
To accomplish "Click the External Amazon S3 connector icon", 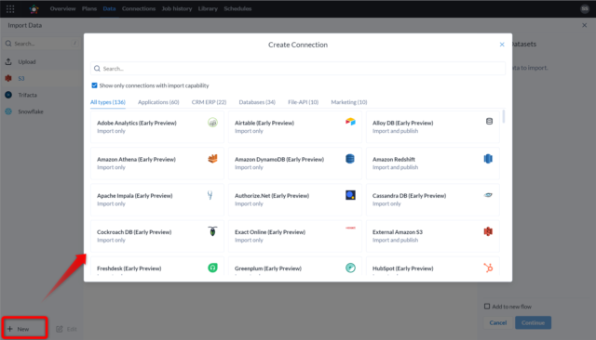I will tap(488, 231).
